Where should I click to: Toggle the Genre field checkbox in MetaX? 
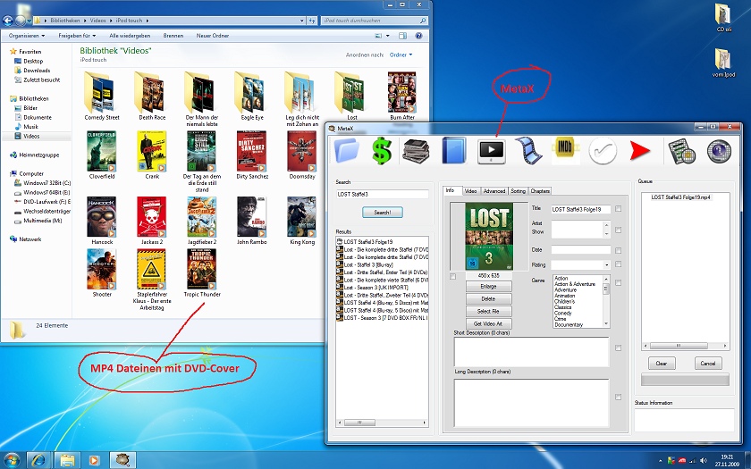pos(619,283)
